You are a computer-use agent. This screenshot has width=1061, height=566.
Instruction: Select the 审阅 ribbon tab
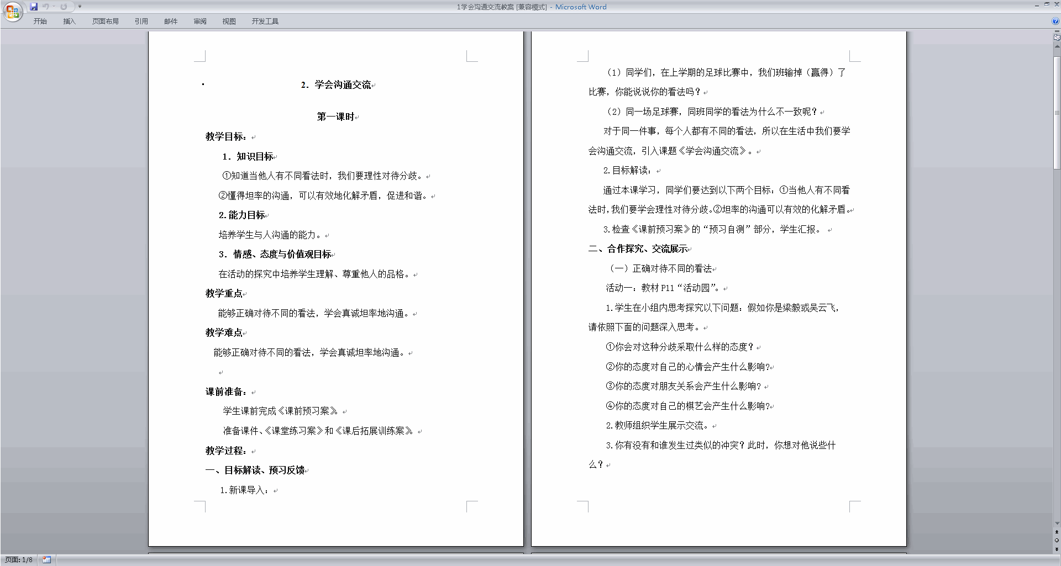click(200, 22)
